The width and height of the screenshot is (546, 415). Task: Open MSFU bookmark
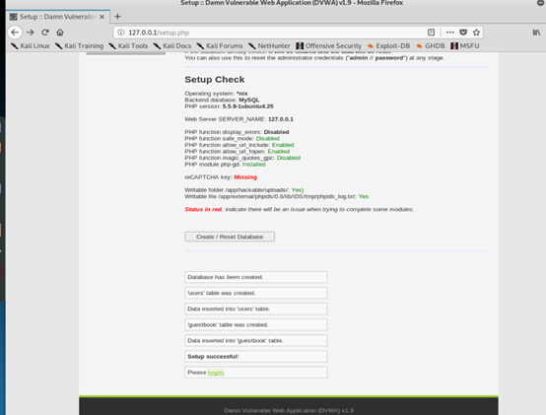pos(465,46)
